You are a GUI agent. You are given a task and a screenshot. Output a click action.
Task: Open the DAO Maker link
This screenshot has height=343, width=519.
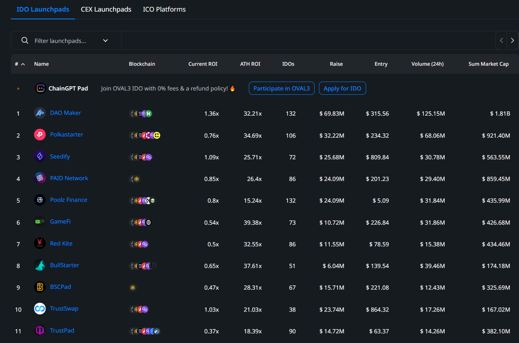tap(65, 113)
